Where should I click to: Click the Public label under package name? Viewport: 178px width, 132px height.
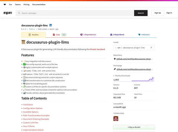[32, 29]
